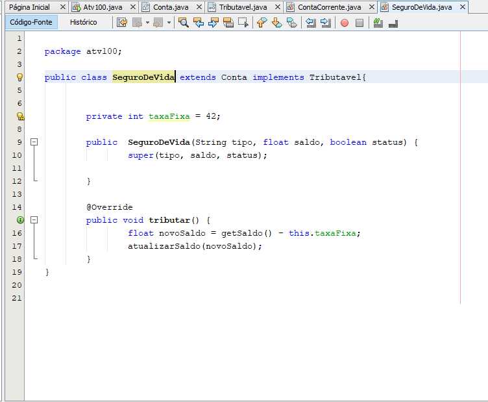
Task: Open the Back history dropdown arrow
Action: coord(147,23)
